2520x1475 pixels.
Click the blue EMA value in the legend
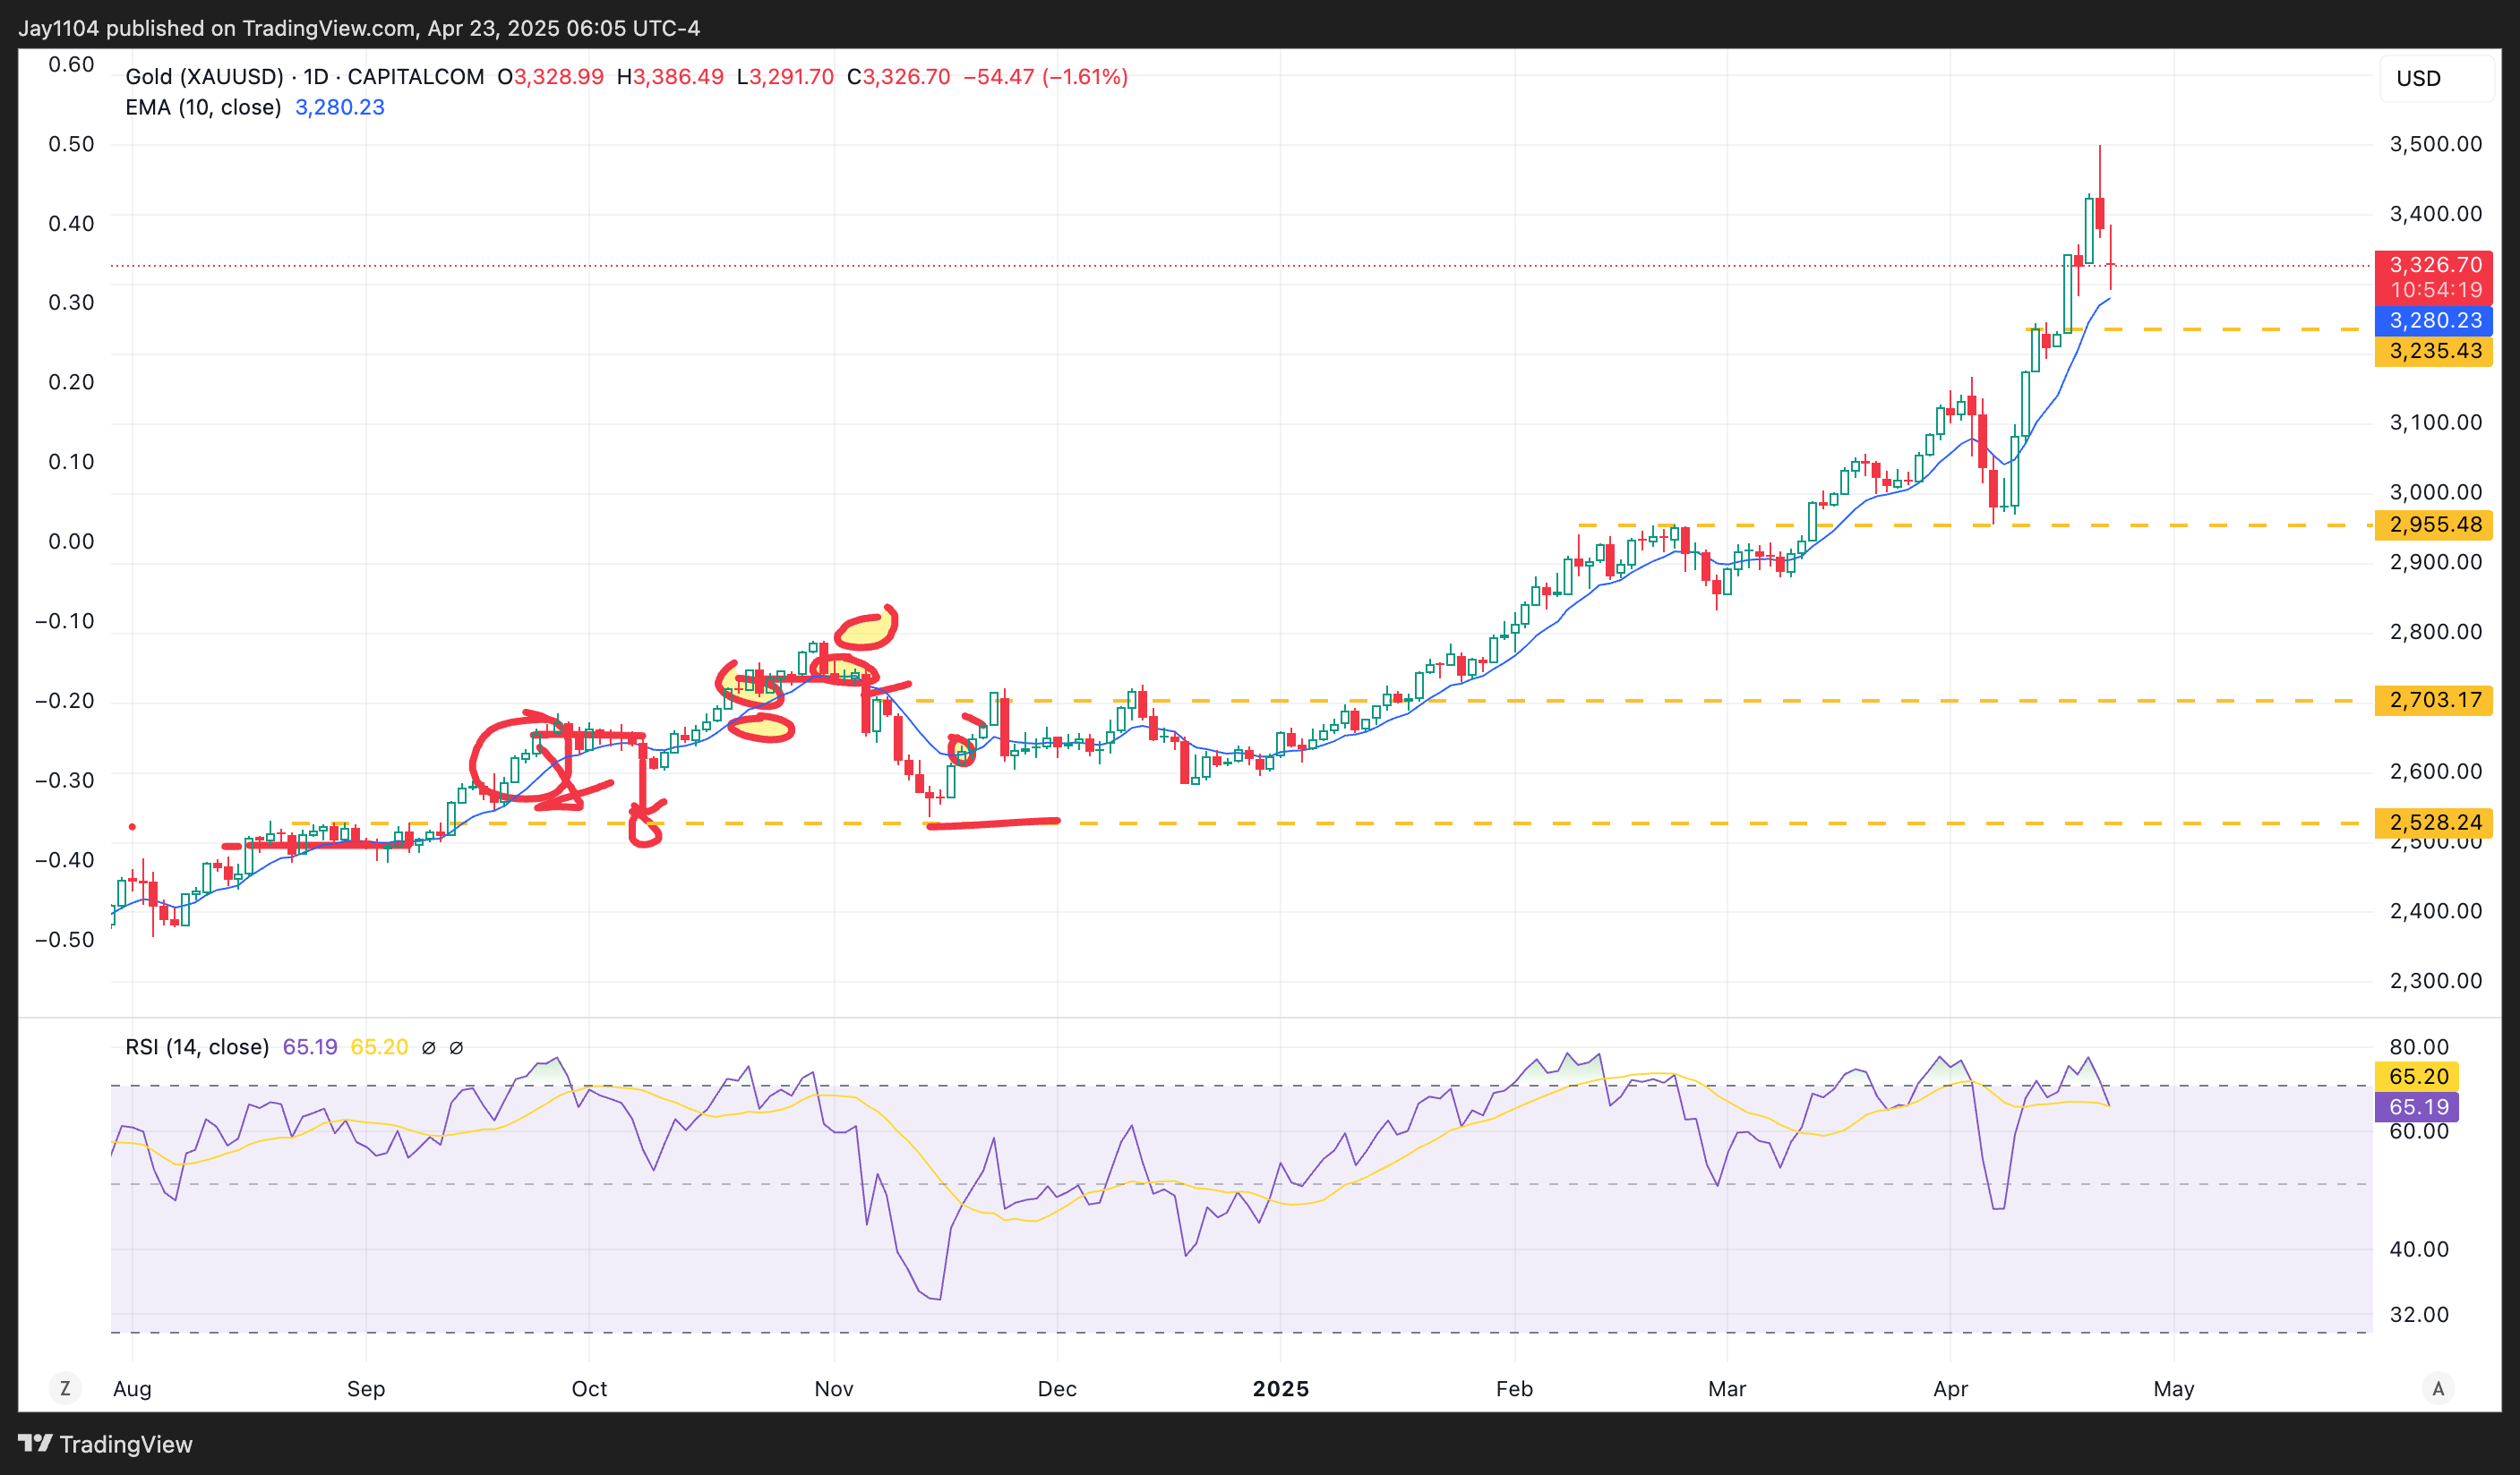coord(340,107)
